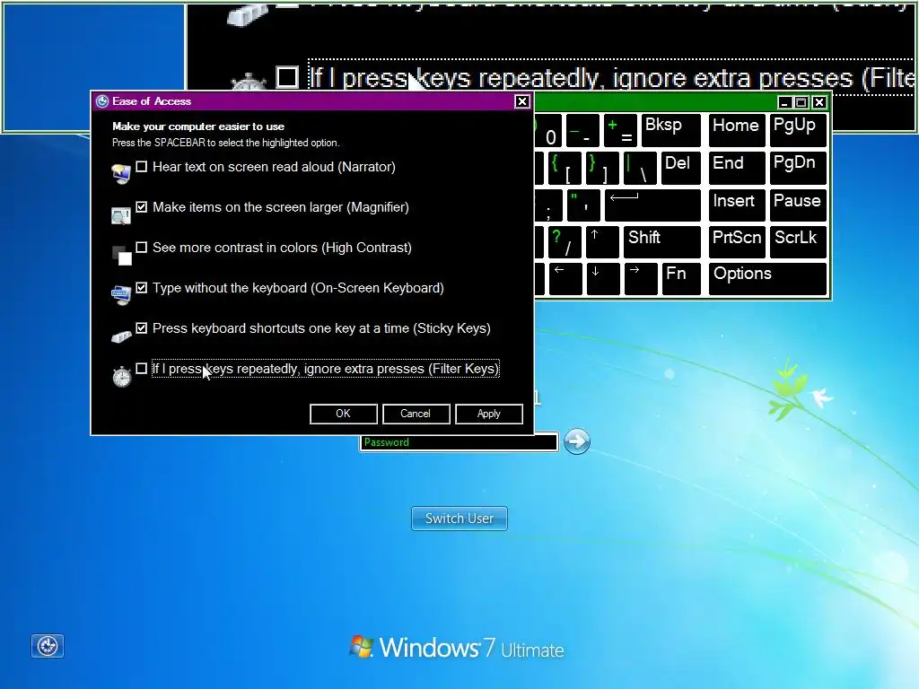Click the PgUp key on On-Screen Keyboard
This screenshot has width=919, height=689.
pyautogui.click(x=798, y=130)
